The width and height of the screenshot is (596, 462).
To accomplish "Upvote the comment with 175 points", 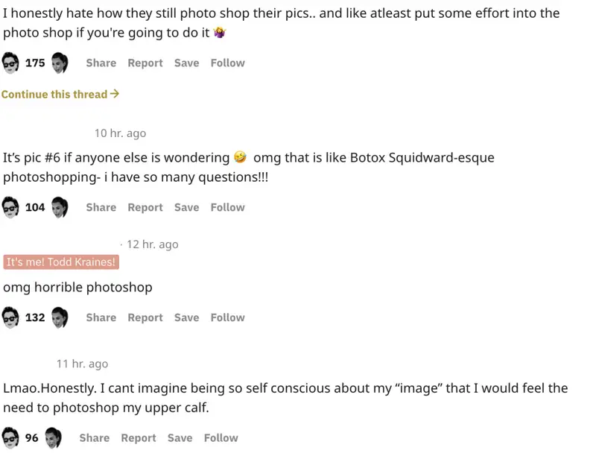I will point(11,63).
